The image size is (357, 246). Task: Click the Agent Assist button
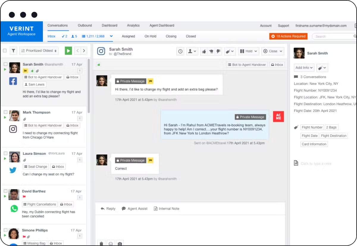(134, 209)
